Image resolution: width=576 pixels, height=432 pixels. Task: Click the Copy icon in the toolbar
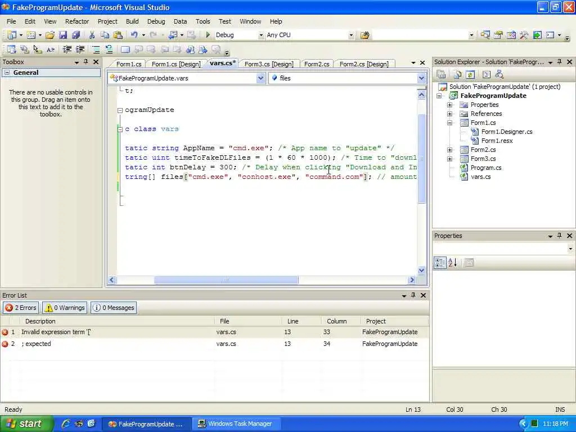point(105,35)
